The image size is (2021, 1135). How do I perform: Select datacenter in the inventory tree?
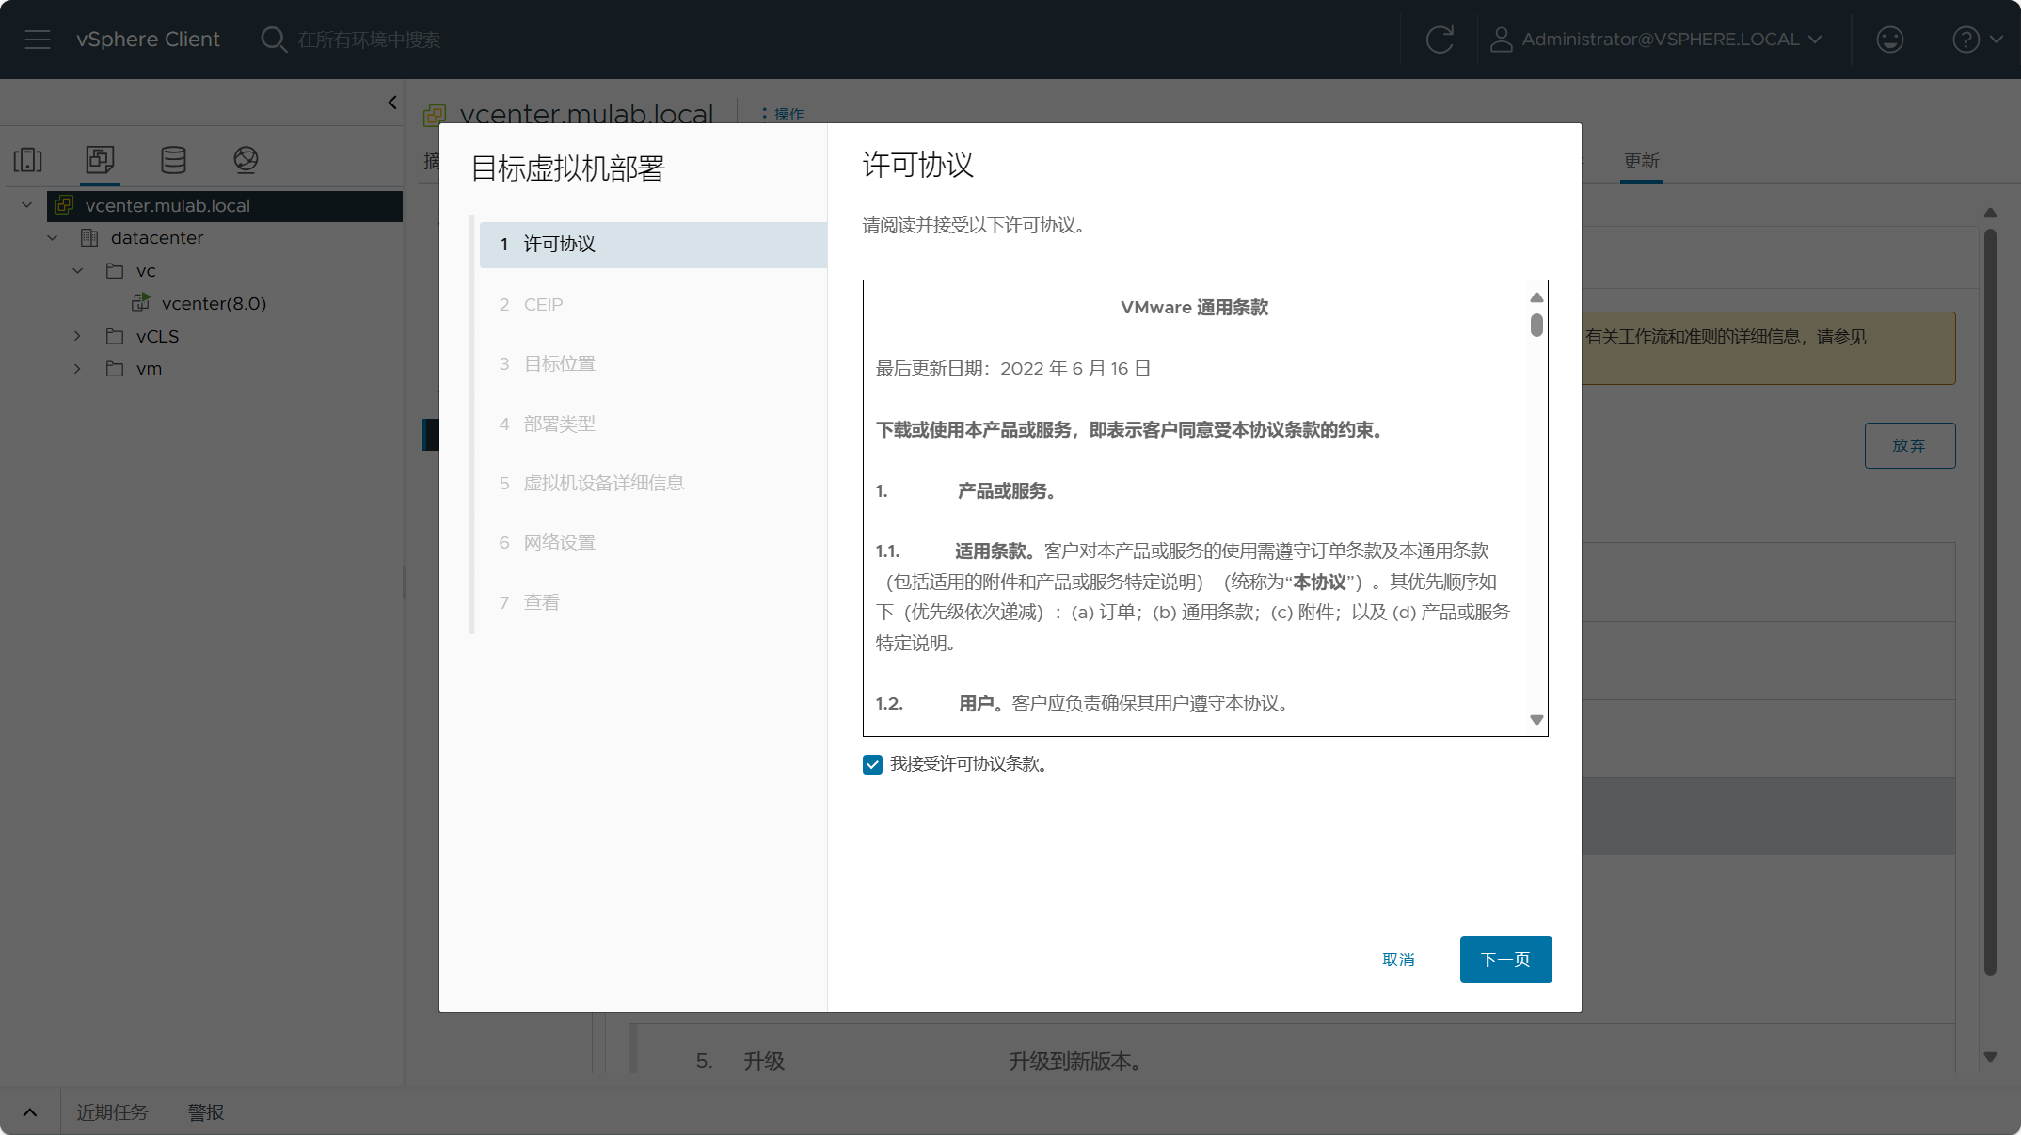(x=157, y=238)
